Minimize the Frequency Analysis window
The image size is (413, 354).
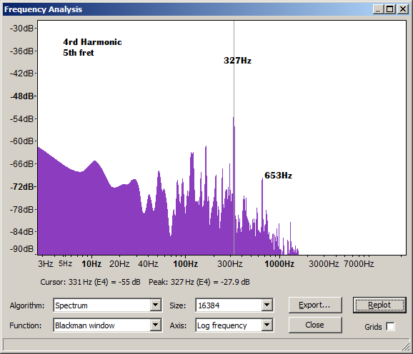[378, 9]
